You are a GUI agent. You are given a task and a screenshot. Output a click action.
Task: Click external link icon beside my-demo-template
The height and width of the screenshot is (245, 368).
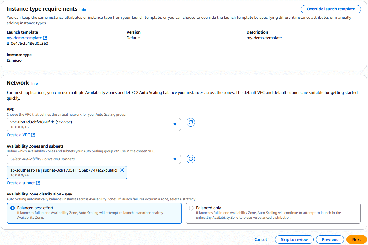click(x=45, y=38)
